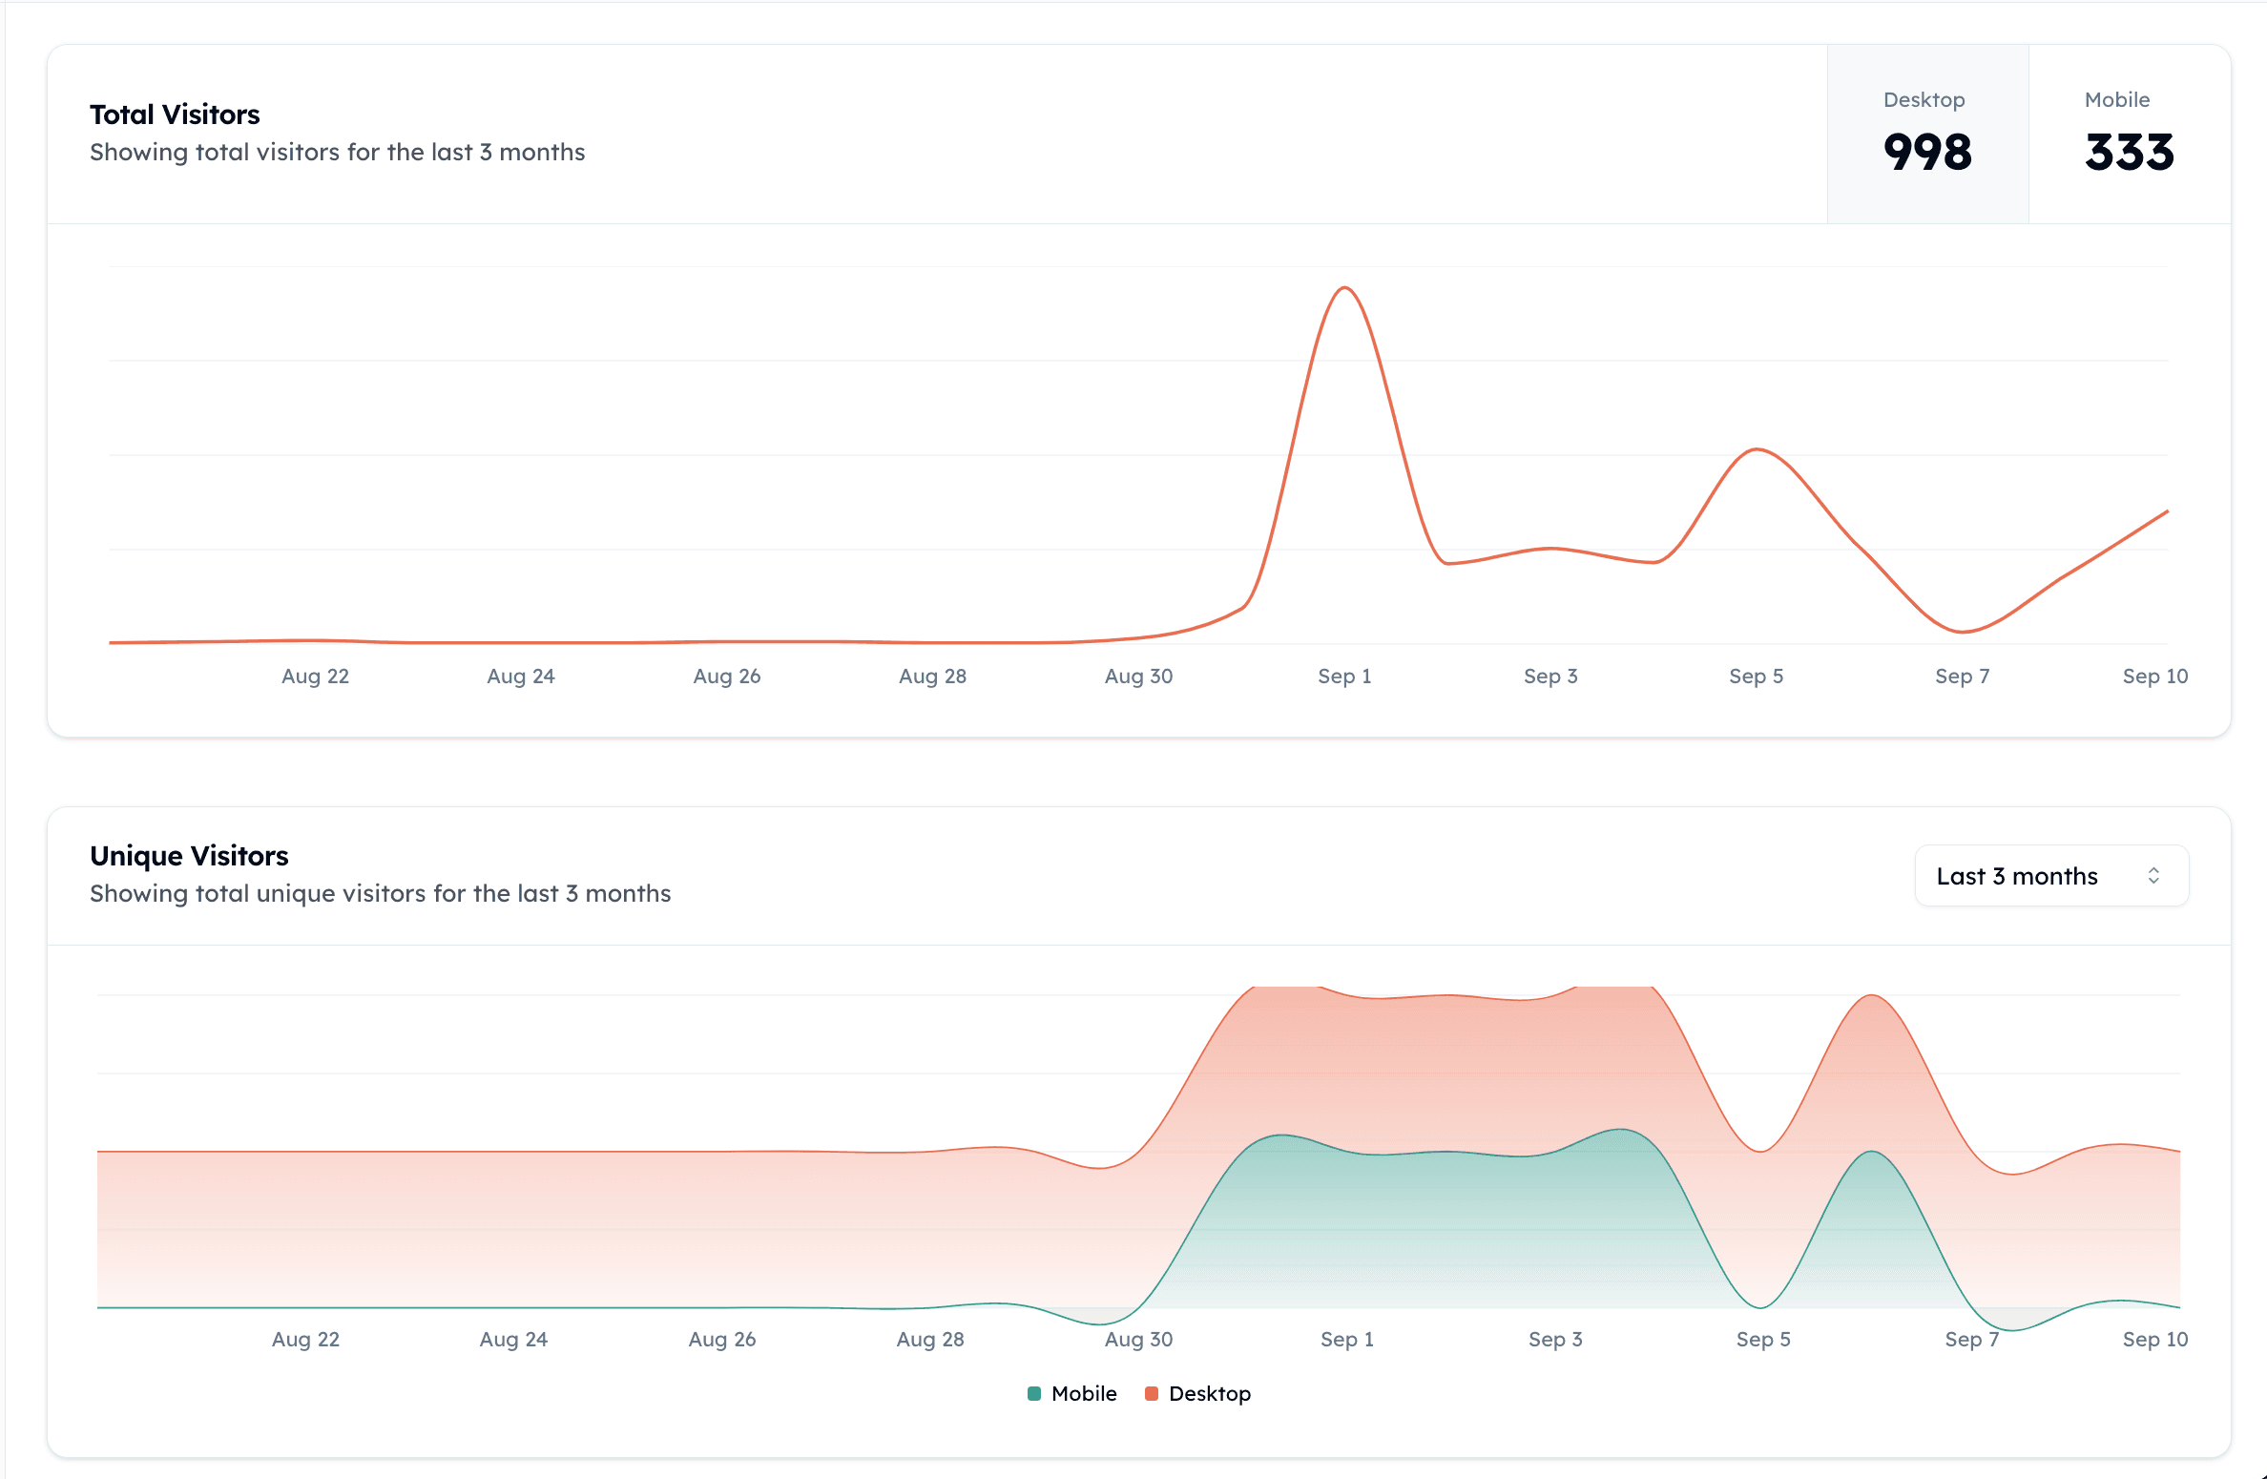Click the Aug 28 label on Total Visitors axis
The image size is (2267, 1479).
(932, 676)
